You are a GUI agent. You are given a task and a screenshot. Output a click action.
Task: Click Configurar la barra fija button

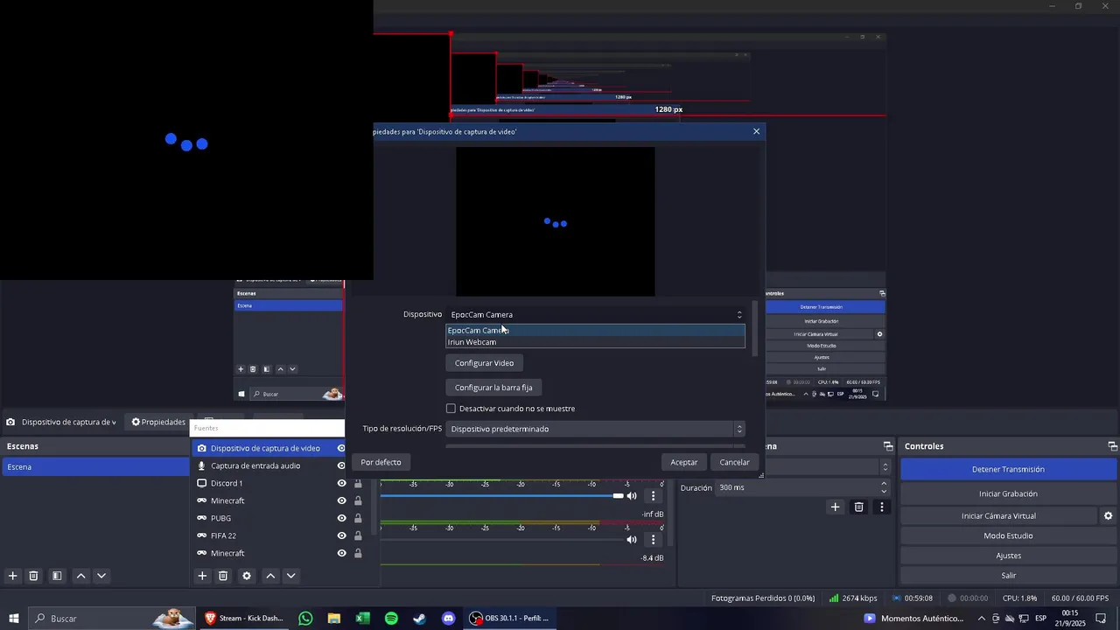pos(493,388)
